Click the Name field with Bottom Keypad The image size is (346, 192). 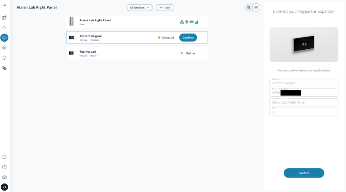[303, 83]
